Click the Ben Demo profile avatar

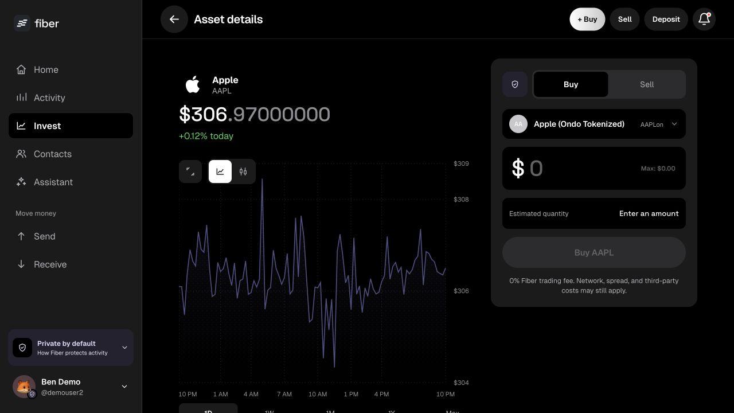click(x=24, y=387)
